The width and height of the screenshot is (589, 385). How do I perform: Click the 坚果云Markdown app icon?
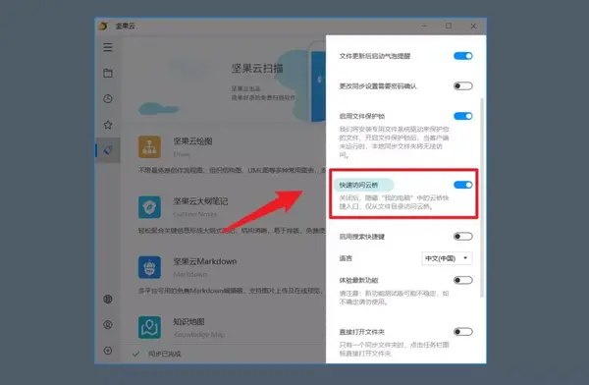149,267
